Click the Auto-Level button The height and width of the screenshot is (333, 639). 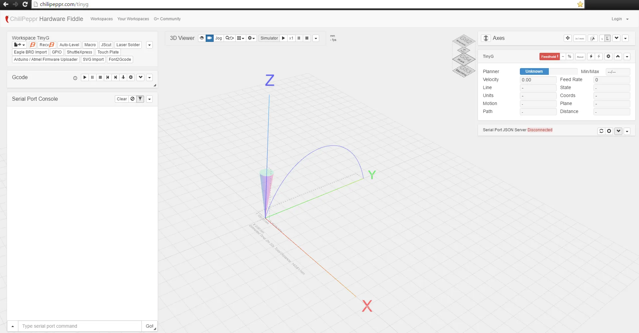(x=69, y=45)
